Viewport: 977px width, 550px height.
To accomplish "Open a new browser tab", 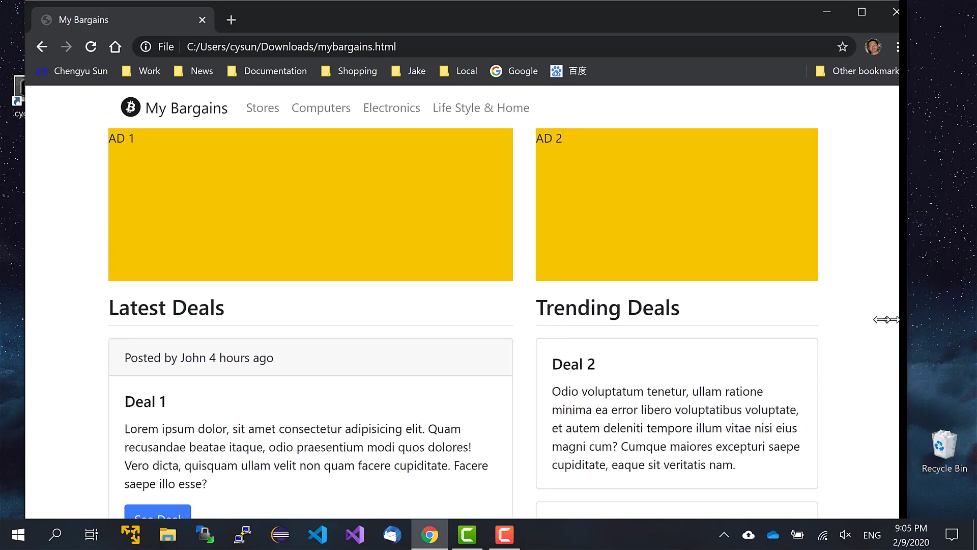I will coord(231,20).
